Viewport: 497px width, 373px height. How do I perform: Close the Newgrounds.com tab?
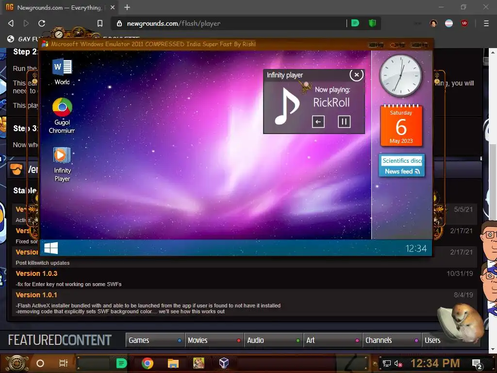coord(113,7)
